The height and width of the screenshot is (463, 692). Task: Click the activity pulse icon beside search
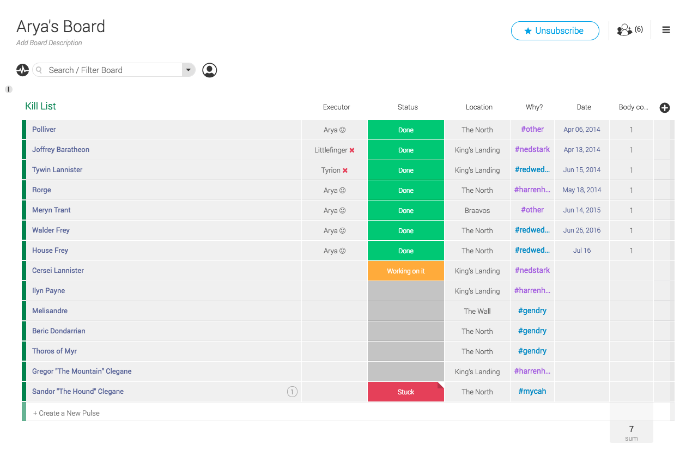(22, 70)
